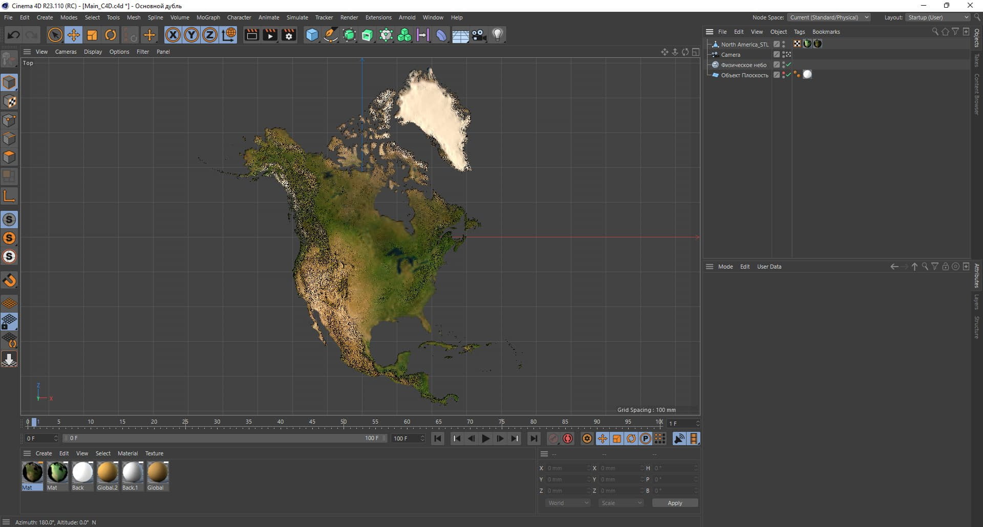Open the Simulate menu
The width and height of the screenshot is (983, 527).
click(x=297, y=17)
